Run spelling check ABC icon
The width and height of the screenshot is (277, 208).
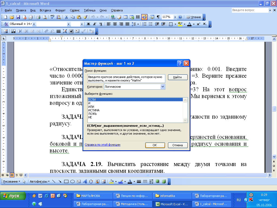point(52,17)
